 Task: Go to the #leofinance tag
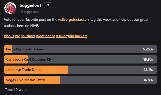pos(46,36)
